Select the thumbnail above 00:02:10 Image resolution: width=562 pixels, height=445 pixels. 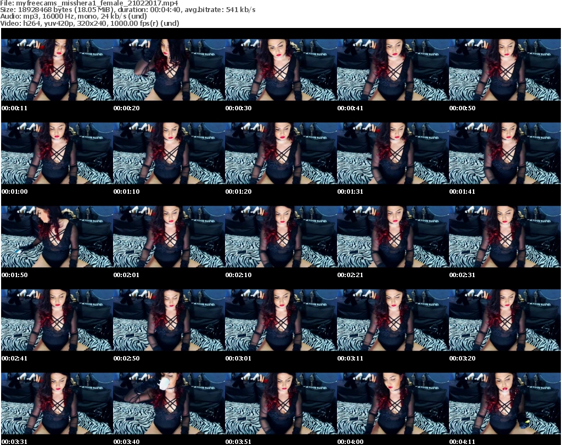[280, 237]
